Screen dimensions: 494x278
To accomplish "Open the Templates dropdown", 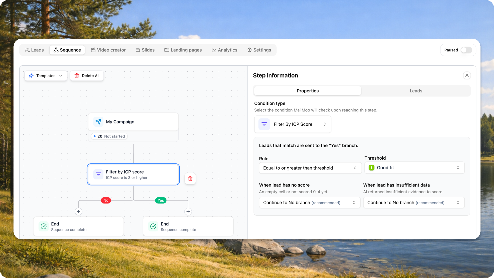I will (46, 76).
